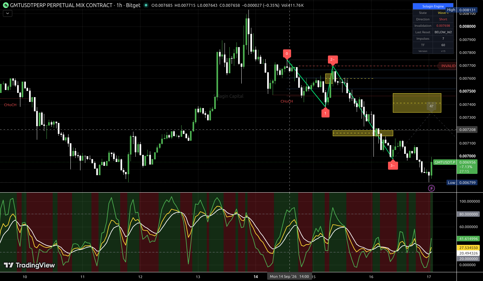Collapse the indicator legend with the chevron

click(7, 14)
